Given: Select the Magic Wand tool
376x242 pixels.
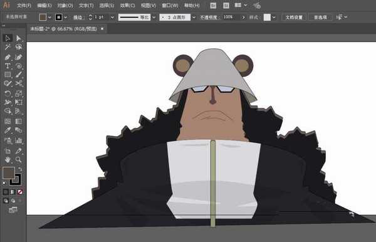Looking at the screenshot, I should click(x=8, y=47).
